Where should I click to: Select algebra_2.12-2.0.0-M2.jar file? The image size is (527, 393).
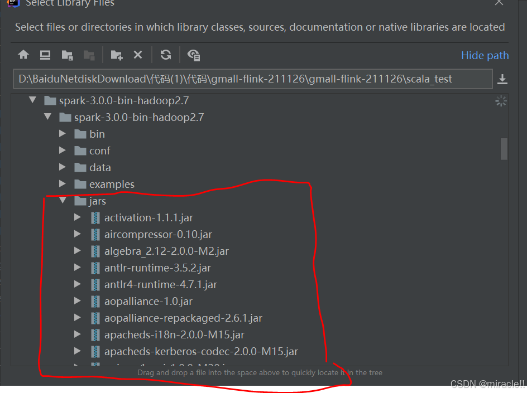(160, 251)
